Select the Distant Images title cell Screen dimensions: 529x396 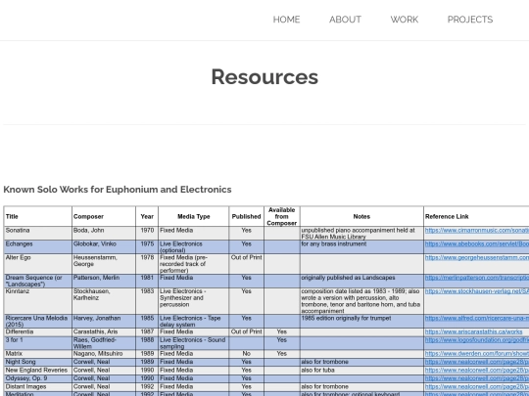pos(38,387)
